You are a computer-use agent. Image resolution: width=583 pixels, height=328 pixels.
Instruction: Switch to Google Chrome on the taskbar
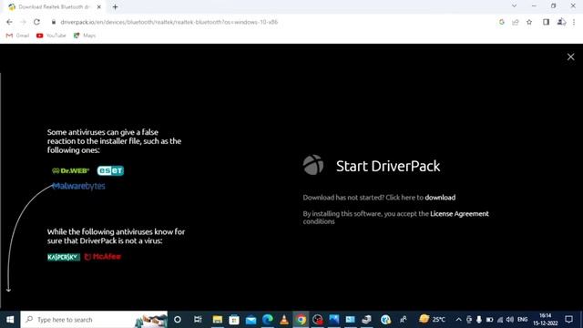[x=302, y=320]
